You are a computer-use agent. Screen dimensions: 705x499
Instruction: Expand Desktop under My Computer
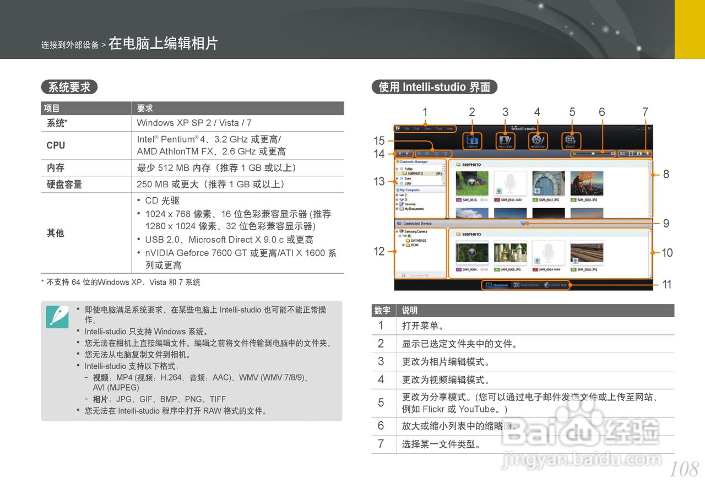click(397, 204)
